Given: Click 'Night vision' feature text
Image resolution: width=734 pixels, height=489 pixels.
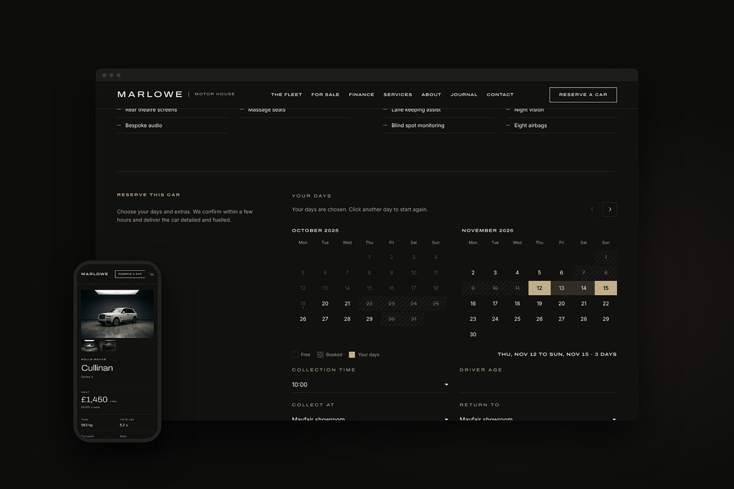Looking at the screenshot, I should 529,110.
